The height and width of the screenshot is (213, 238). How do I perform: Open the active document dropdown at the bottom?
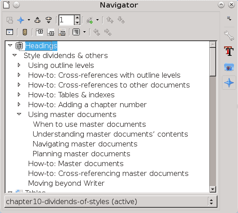[111, 201]
